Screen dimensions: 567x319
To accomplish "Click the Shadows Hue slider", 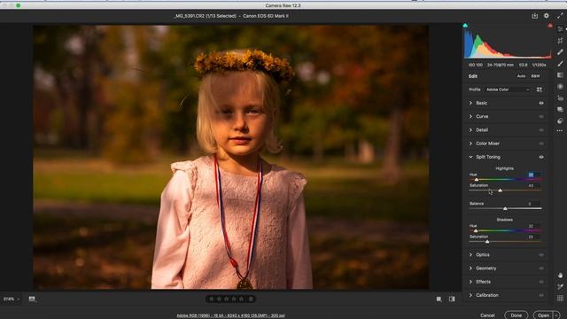I will click(505, 230).
